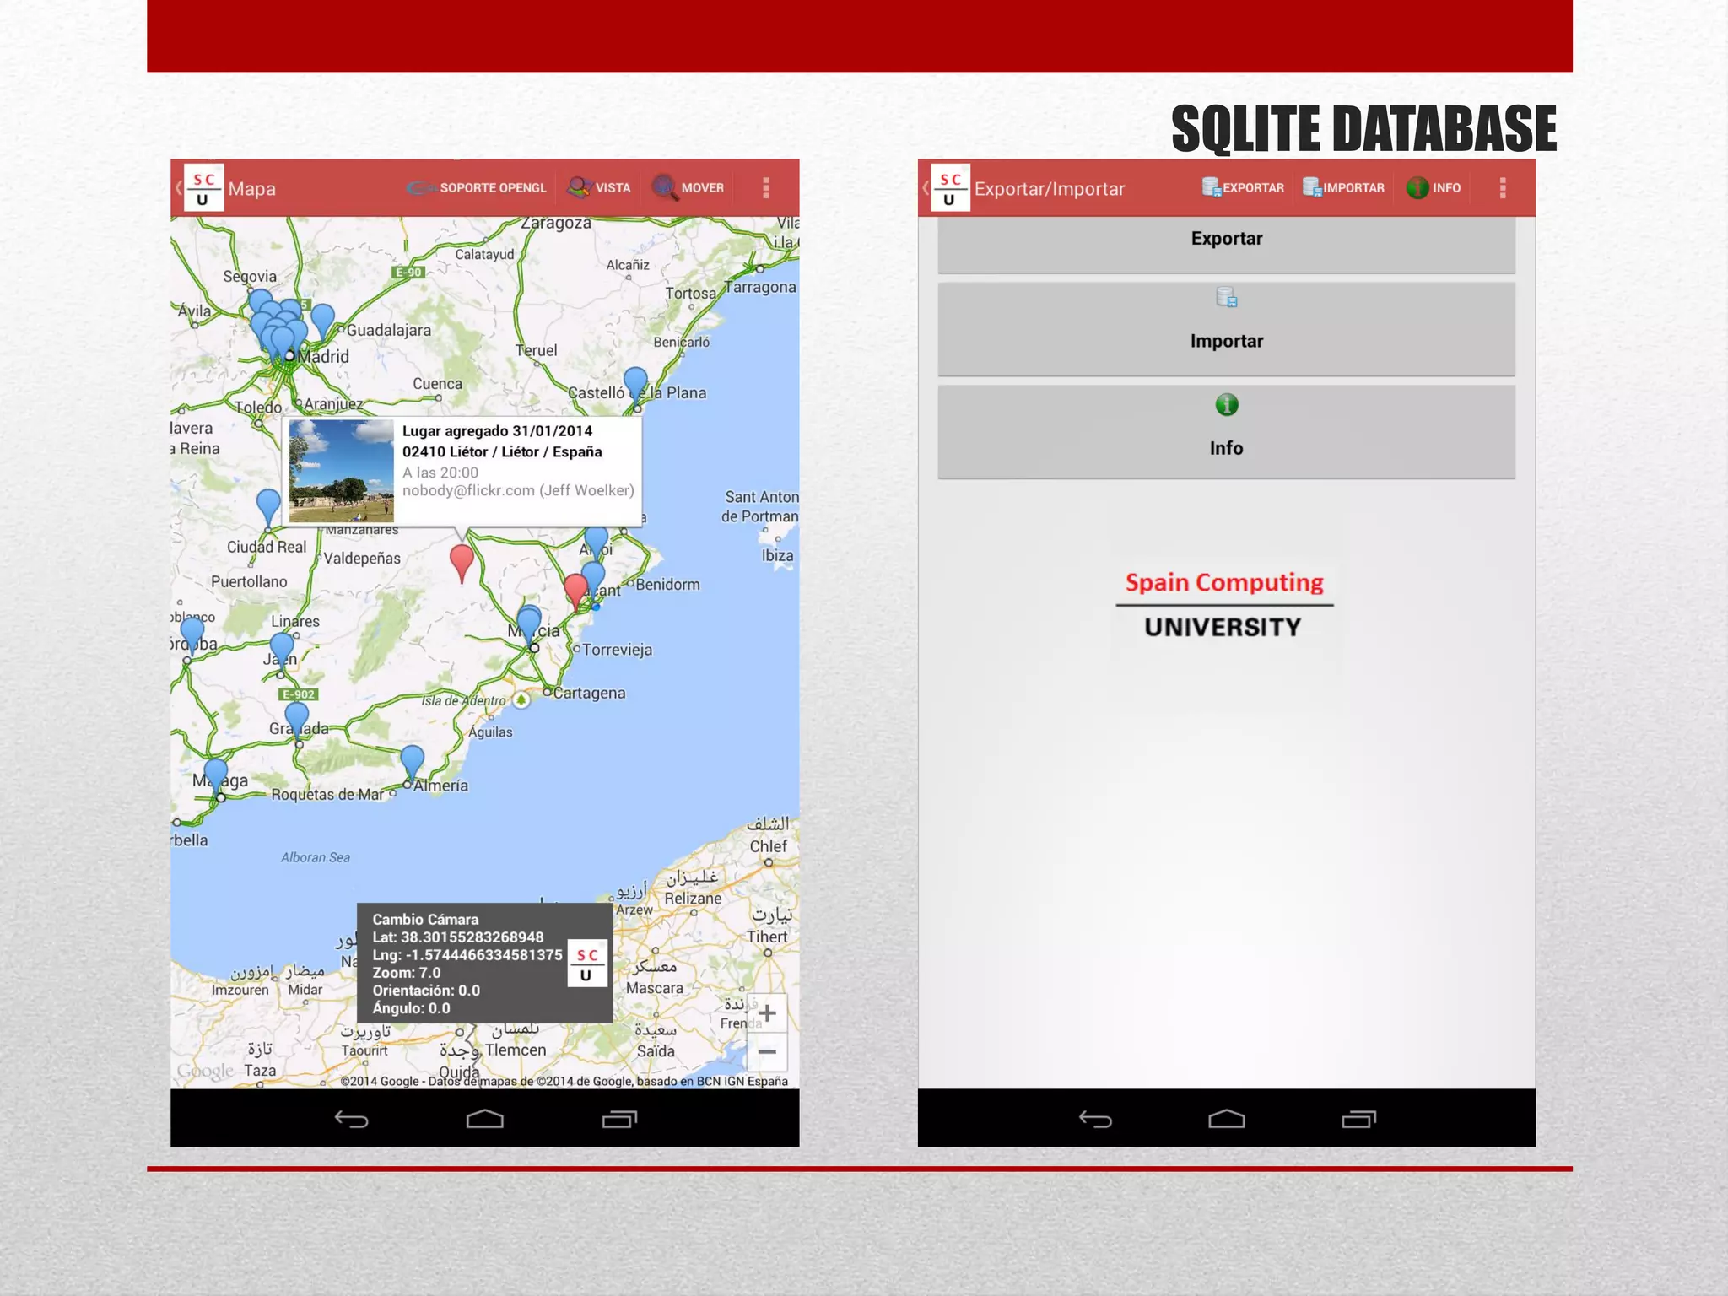Tap INFO globe icon in action bar
This screenshot has width=1728, height=1296.
[x=1417, y=187]
